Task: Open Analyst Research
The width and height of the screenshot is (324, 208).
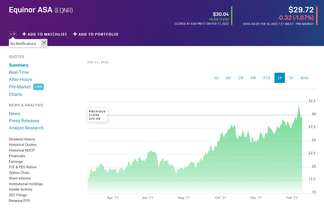Action: pyautogui.click(x=26, y=128)
